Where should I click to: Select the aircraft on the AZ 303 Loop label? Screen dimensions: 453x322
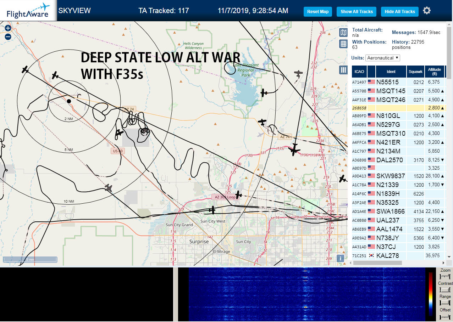point(238,195)
